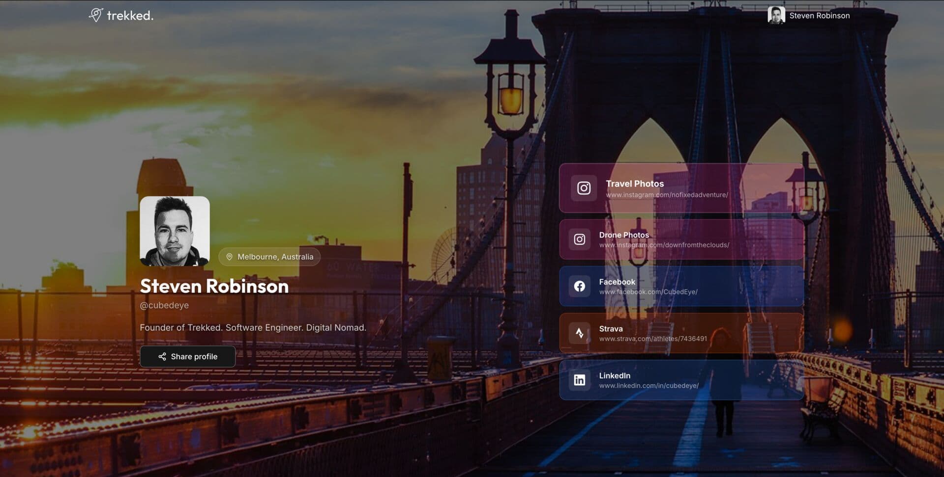Click the Strava logo icon
This screenshot has width=944, height=477.
tap(580, 333)
